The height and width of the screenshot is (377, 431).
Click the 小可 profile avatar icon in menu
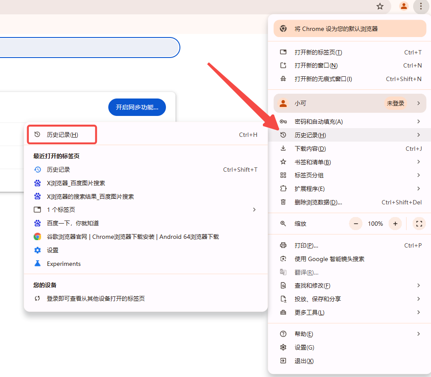click(283, 103)
